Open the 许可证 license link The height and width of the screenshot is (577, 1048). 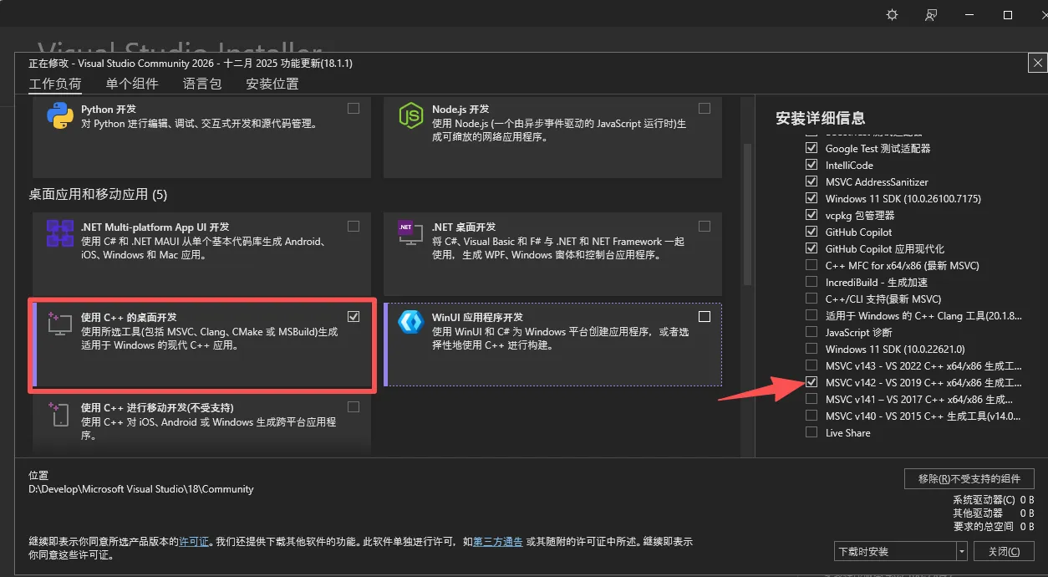pos(195,542)
